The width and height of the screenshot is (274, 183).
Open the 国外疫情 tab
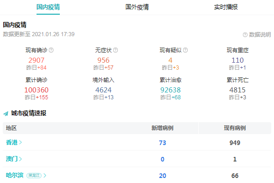point(137,7)
